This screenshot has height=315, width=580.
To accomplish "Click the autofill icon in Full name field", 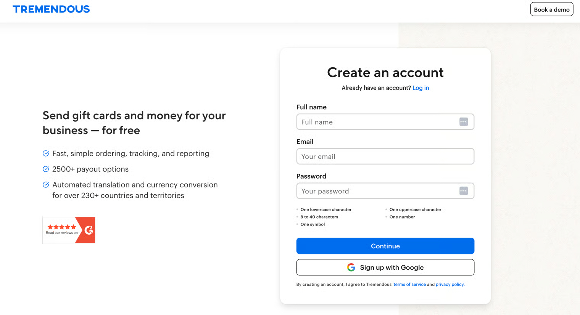I will tap(463, 122).
